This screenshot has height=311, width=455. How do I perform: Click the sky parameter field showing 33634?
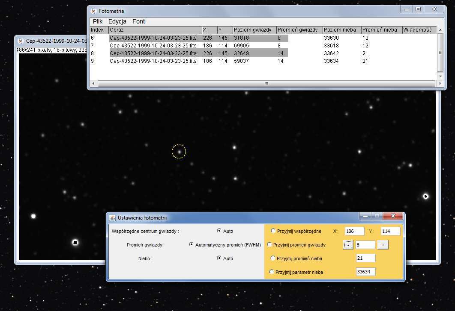(365, 272)
